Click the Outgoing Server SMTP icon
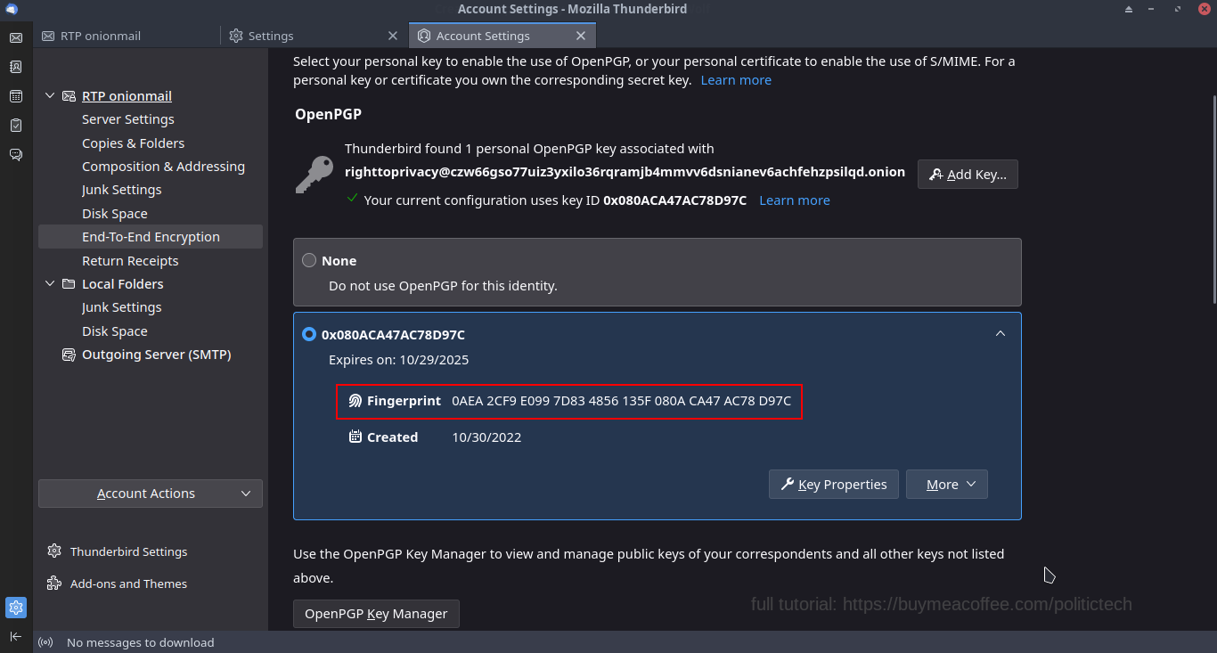Viewport: 1217px width, 653px height. point(69,355)
